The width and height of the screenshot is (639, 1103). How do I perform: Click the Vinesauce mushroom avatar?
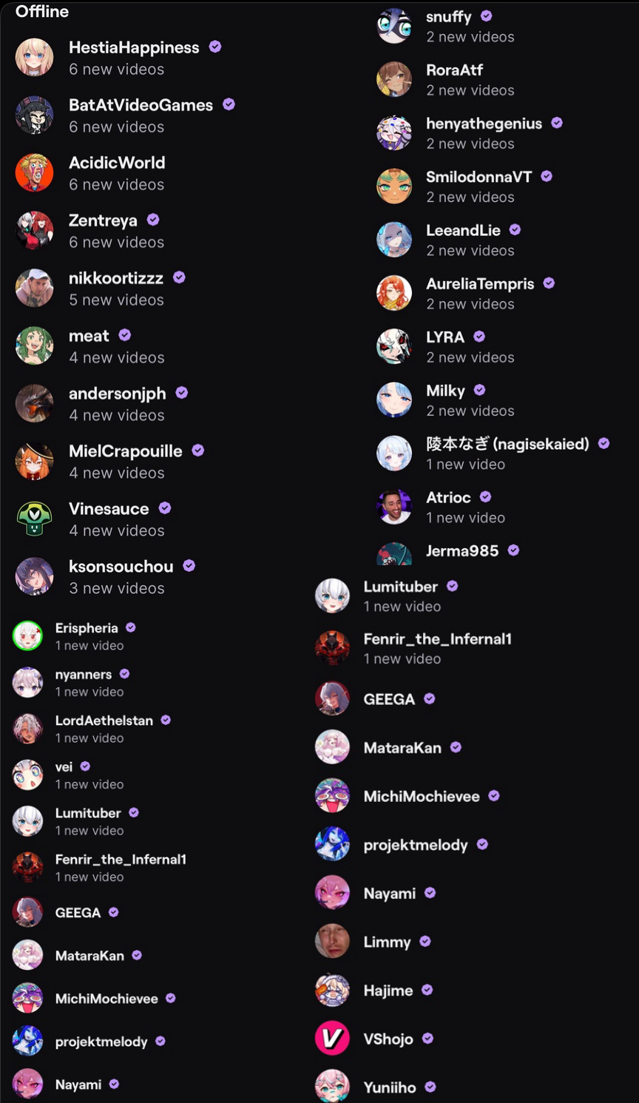pyautogui.click(x=34, y=519)
